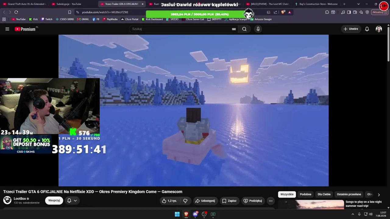
Task: Expand LootBox notification bell settings
Action: 72,200
